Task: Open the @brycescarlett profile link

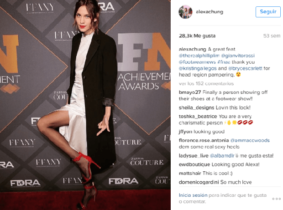Action: pyautogui.click(x=245, y=68)
